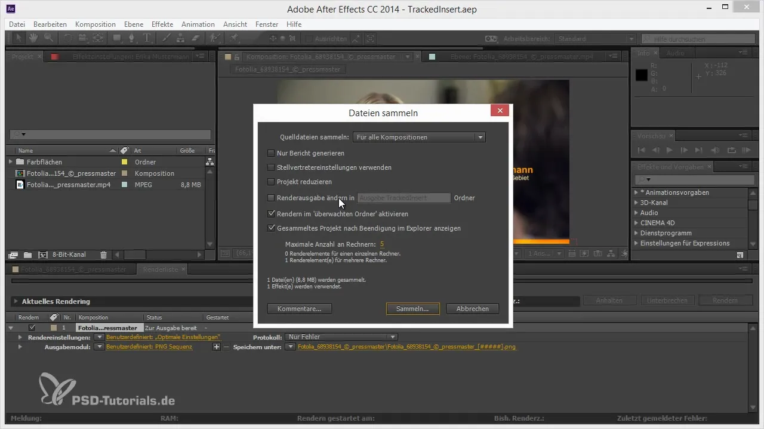Expand '3D-Kanal' effects category

point(636,203)
